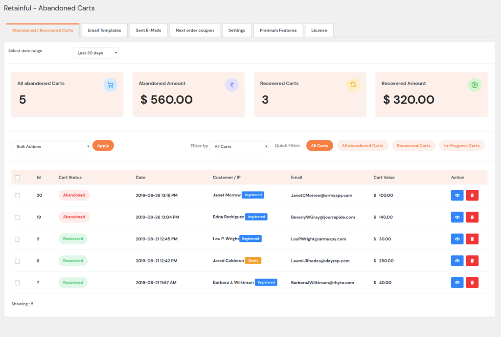Viewport: 501px width, 337px height.
Task: Click the $ 560.00 abandoned amount figure
Action: (x=166, y=100)
